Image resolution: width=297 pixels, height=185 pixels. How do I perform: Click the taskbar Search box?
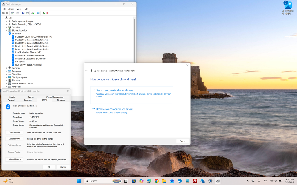tap(102, 181)
